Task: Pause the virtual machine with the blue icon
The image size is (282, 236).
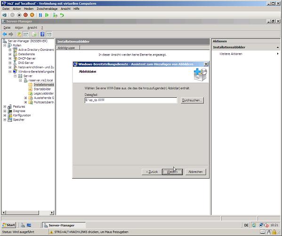Action: [40, 15]
